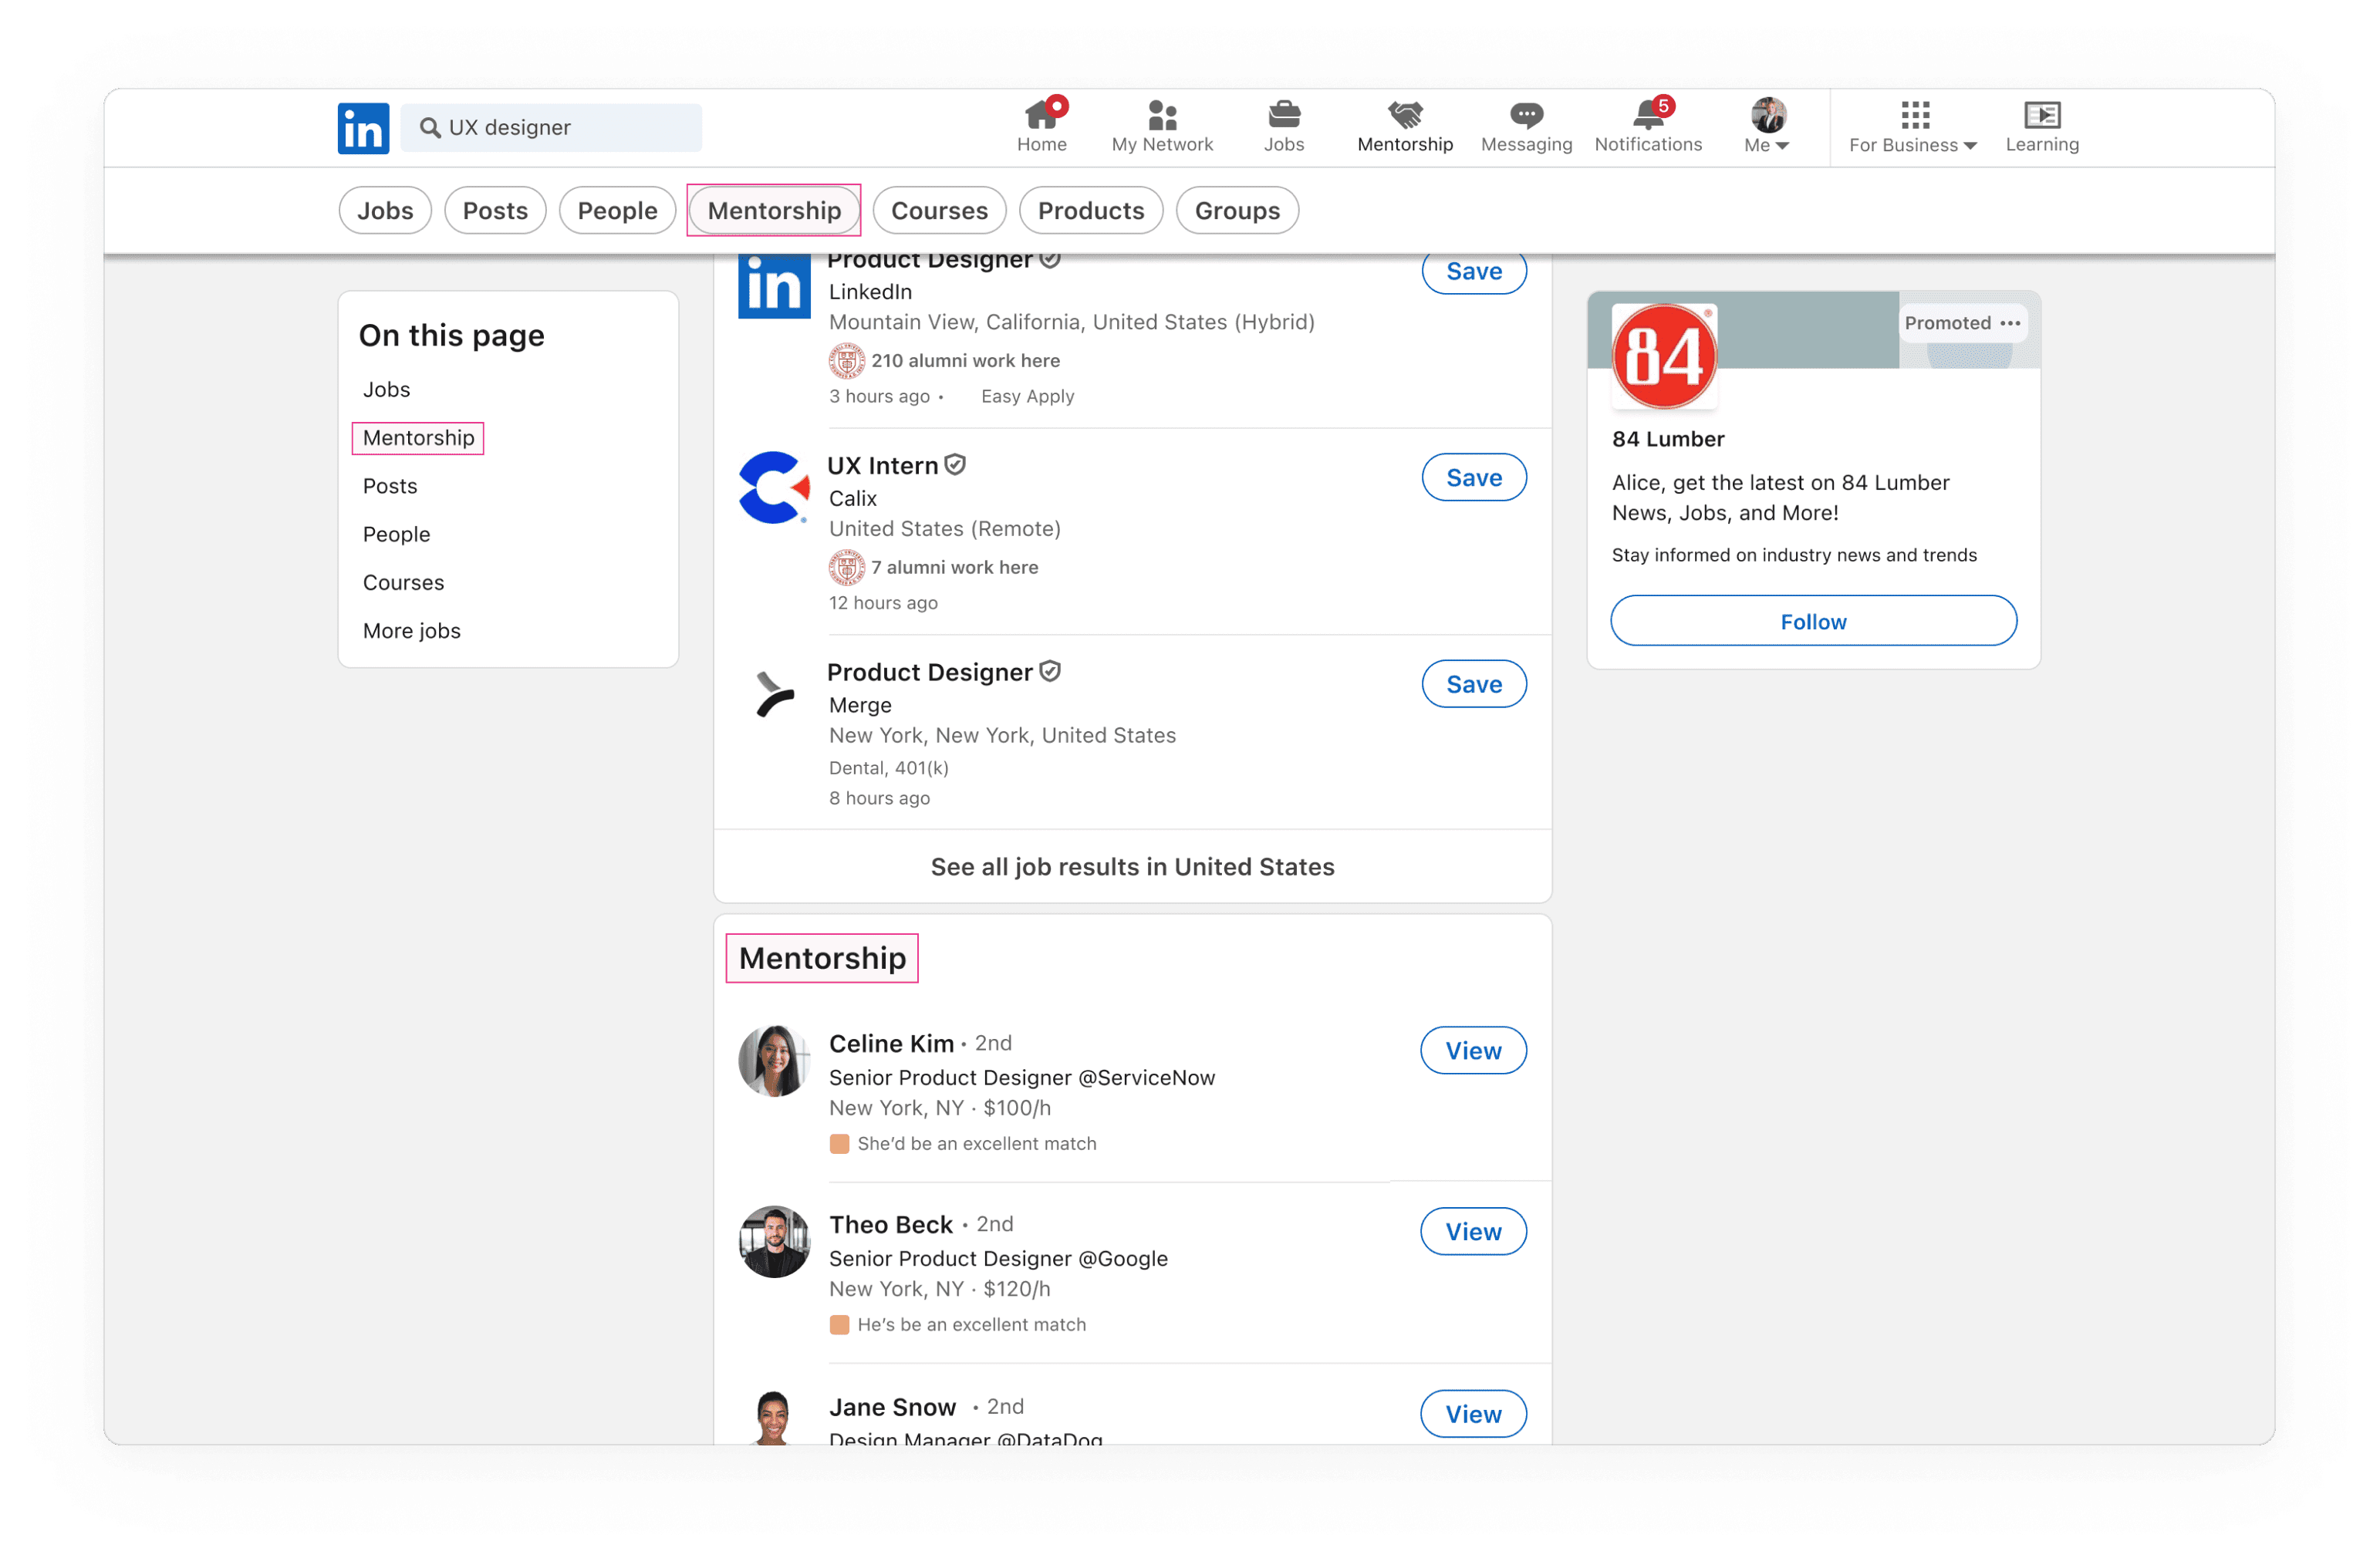Image resolution: width=2380 pixels, height=1565 pixels.
Task: Click the 'On this page' heading
Action: click(452, 336)
